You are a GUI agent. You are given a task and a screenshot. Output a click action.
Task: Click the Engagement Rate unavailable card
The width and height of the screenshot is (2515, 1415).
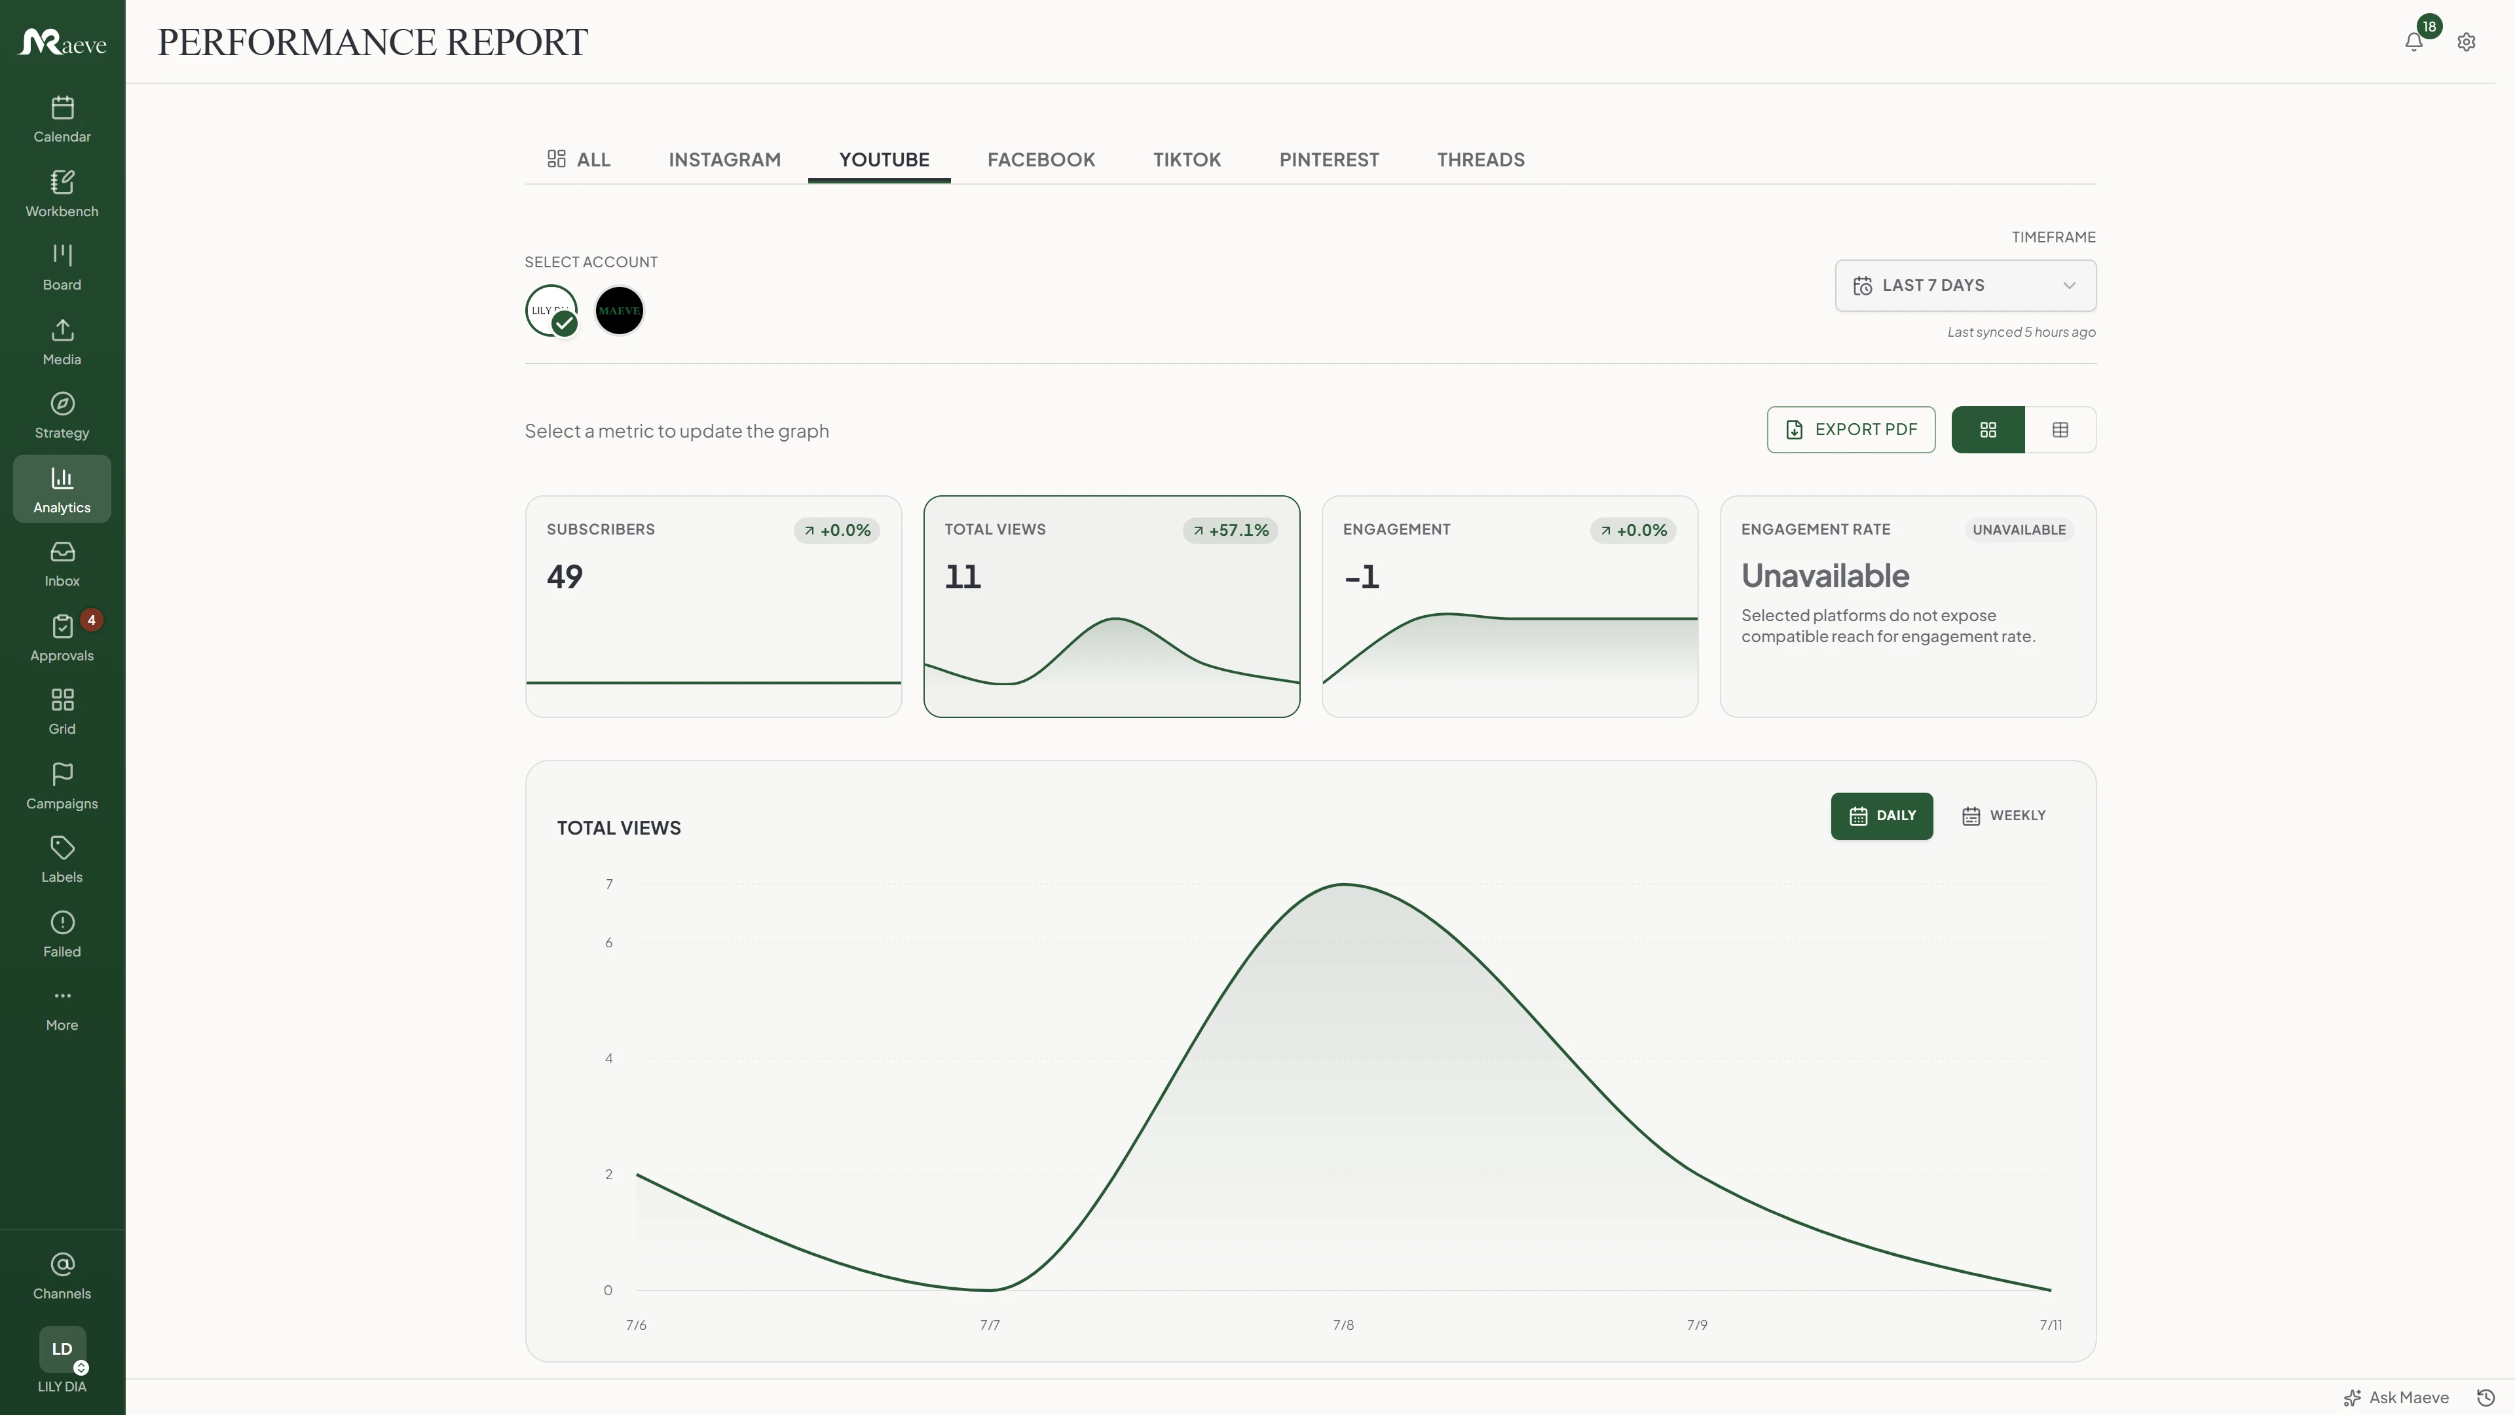coord(1908,607)
